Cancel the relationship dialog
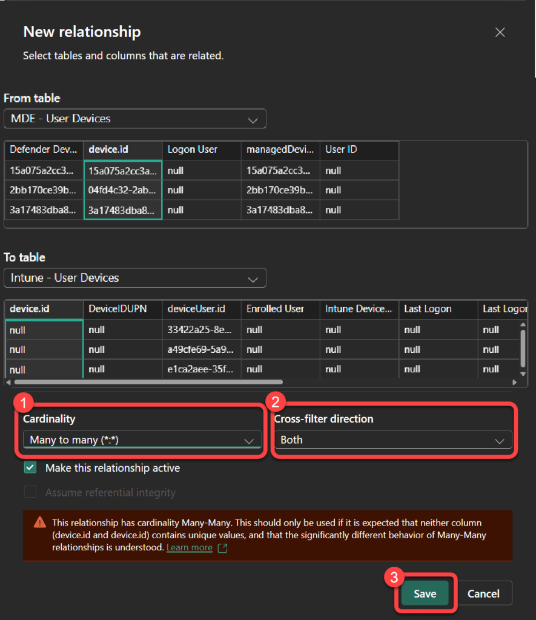The width and height of the screenshot is (536, 620). 483,593
